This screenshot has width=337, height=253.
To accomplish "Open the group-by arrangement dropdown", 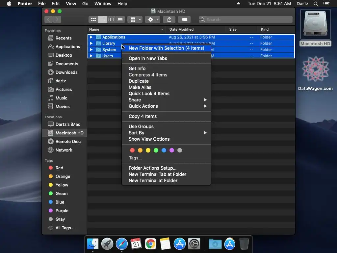I will (x=135, y=19).
